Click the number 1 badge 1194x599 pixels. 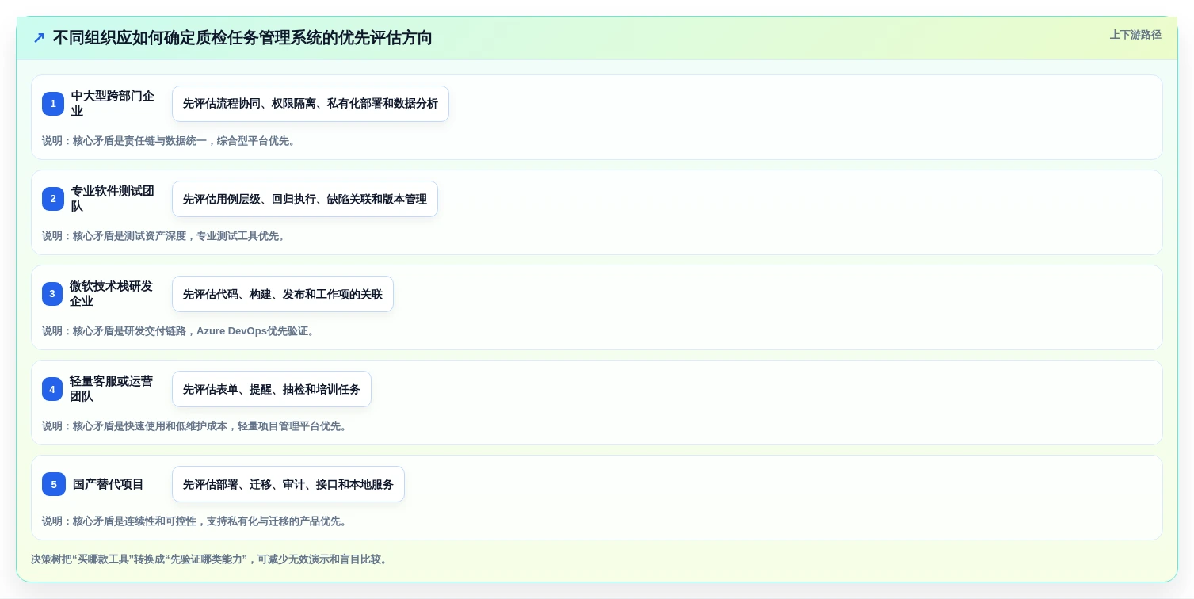[53, 104]
